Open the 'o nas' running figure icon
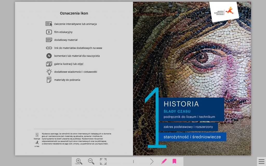Viewport: 266px width, 166px height. tap(37, 143)
